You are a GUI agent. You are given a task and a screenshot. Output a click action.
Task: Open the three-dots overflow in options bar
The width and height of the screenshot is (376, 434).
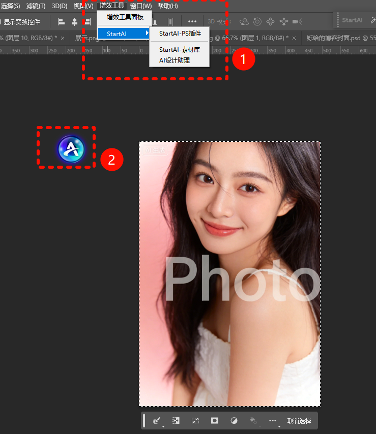pyautogui.click(x=192, y=21)
